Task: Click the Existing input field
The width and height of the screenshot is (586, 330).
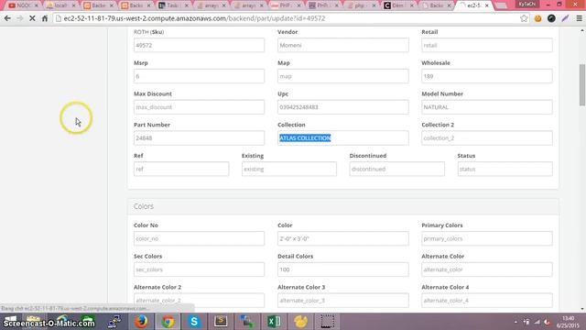Action: tap(289, 169)
